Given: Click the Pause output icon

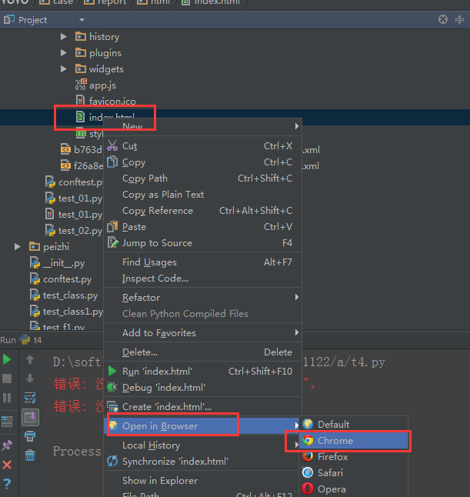Looking at the screenshot, I should point(7,398).
